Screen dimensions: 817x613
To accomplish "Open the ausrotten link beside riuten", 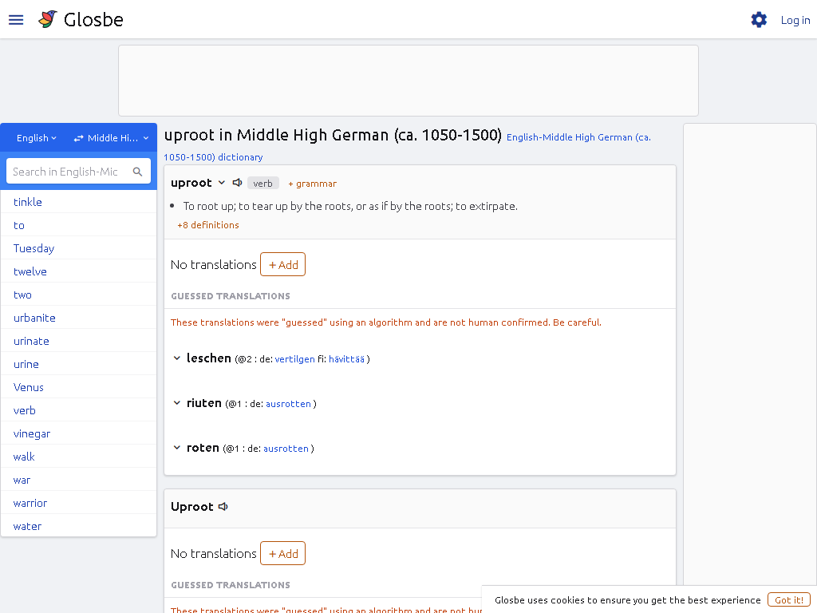I will click(x=288, y=404).
